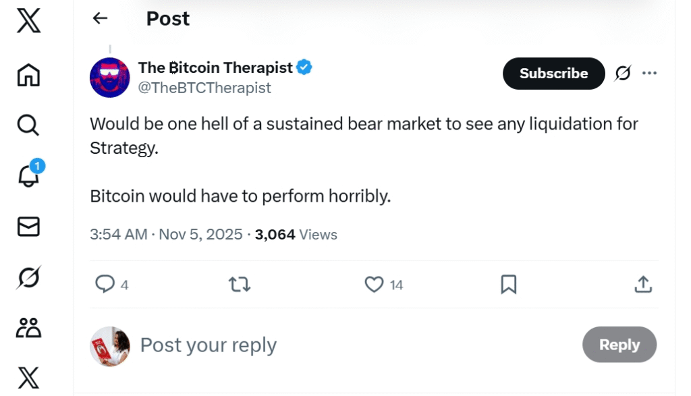Screen dimensions: 691x396
Task: Open the Communities people icon
Action: 28,328
